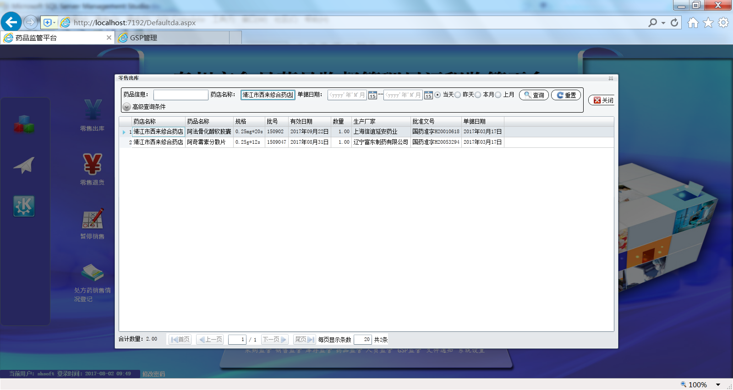Click the paper plane icon in left sidebar
Image resolution: width=733 pixels, height=390 pixels.
click(24, 165)
